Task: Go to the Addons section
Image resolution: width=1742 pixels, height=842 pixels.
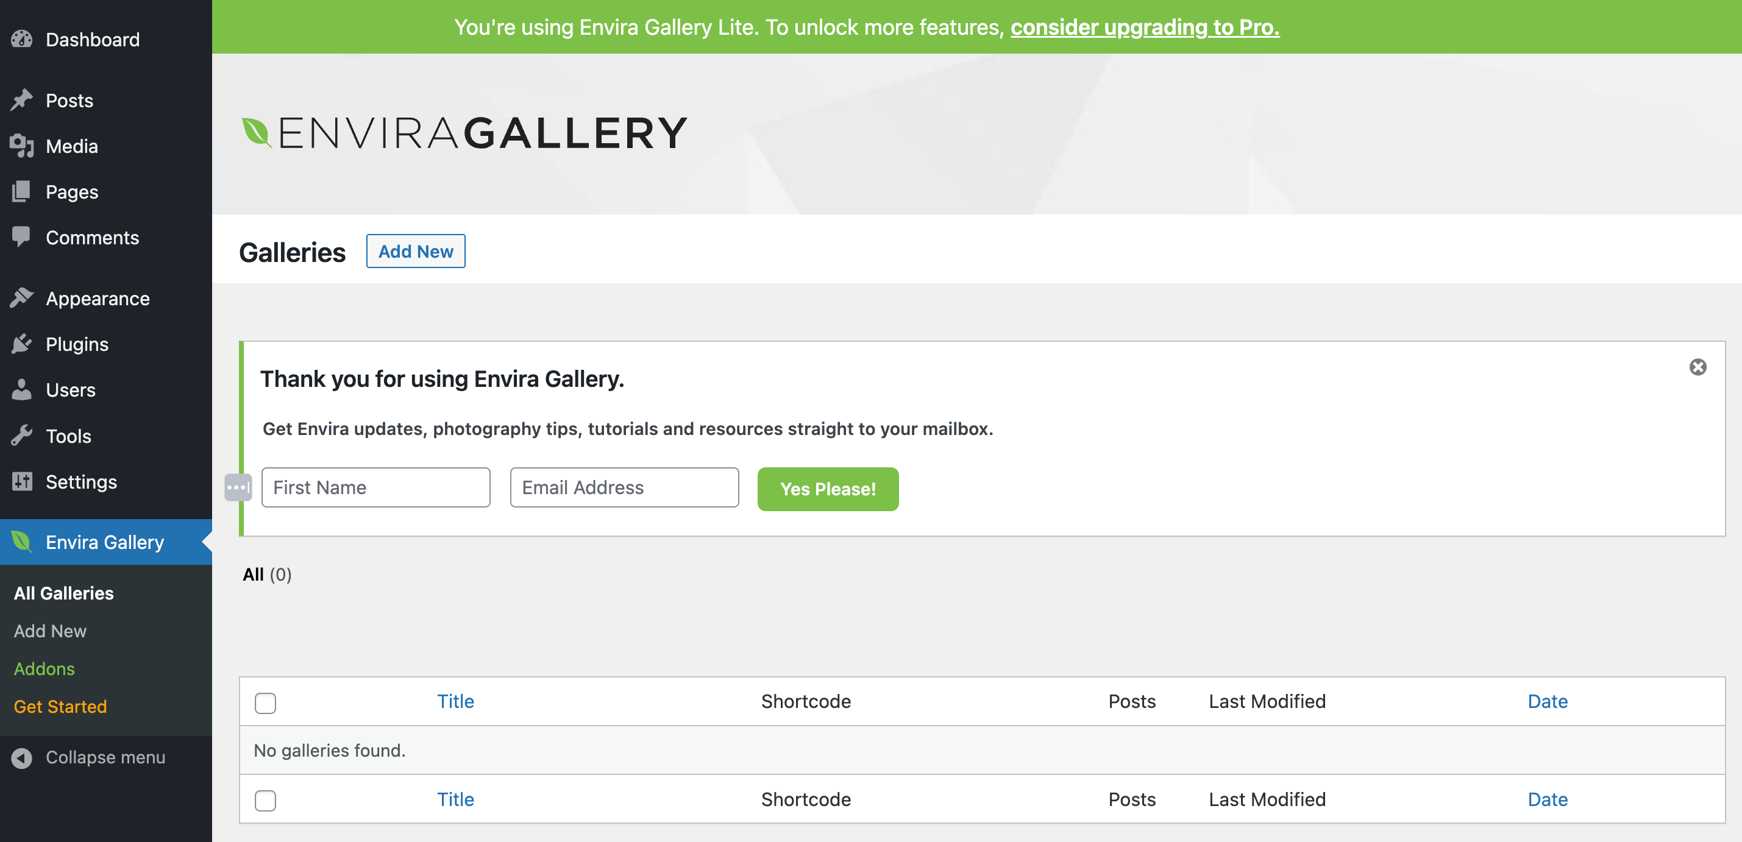Action: click(x=44, y=668)
